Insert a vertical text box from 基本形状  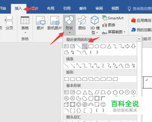pyautogui.click(x=73, y=92)
